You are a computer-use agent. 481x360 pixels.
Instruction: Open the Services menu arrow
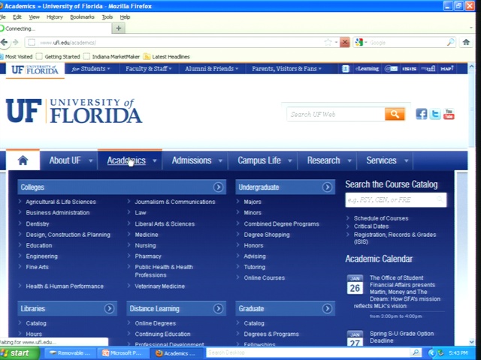(406, 160)
